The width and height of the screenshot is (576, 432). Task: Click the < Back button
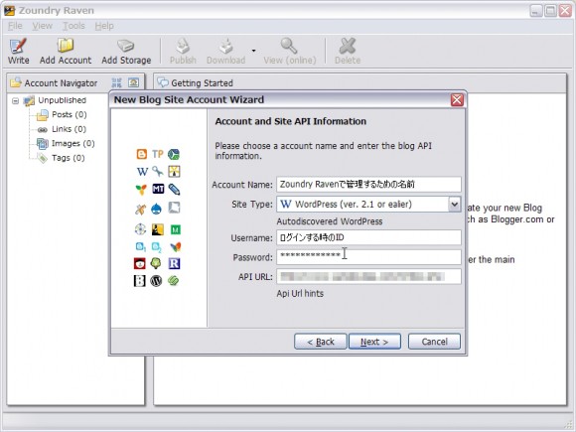pos(321,342)
